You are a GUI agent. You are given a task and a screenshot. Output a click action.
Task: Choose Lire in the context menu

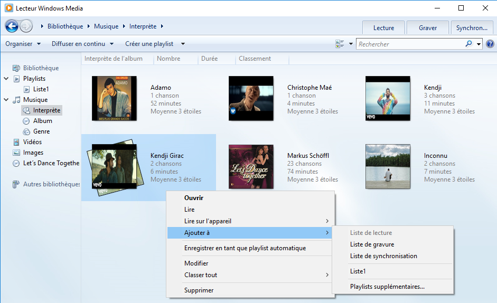(250, 210)
